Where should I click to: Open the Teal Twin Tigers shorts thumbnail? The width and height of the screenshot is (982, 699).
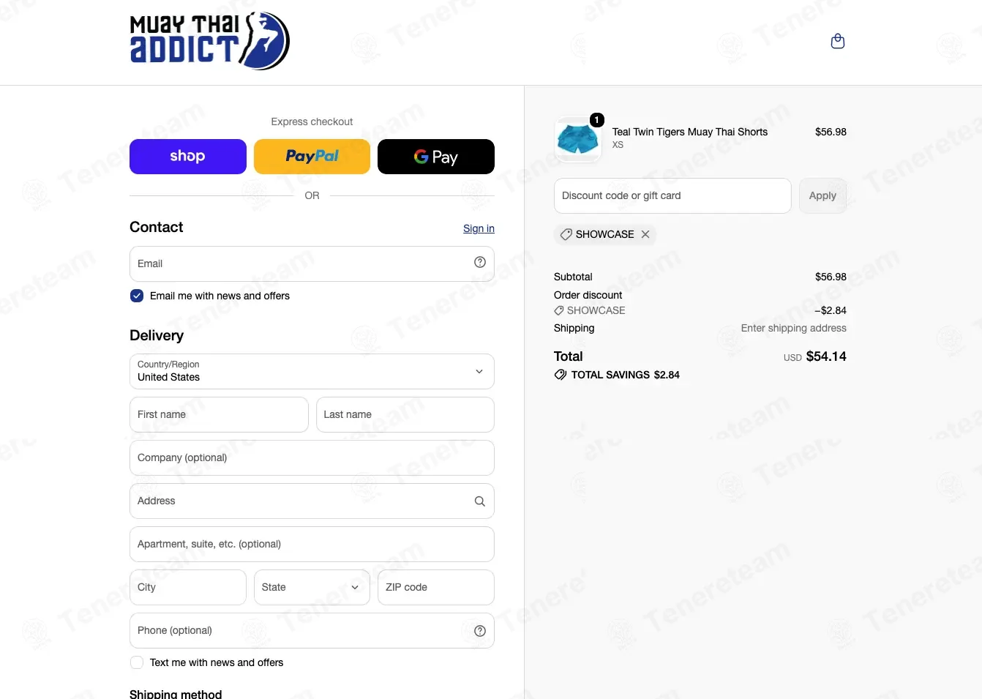pyautogui.click(x=578, y=138)
